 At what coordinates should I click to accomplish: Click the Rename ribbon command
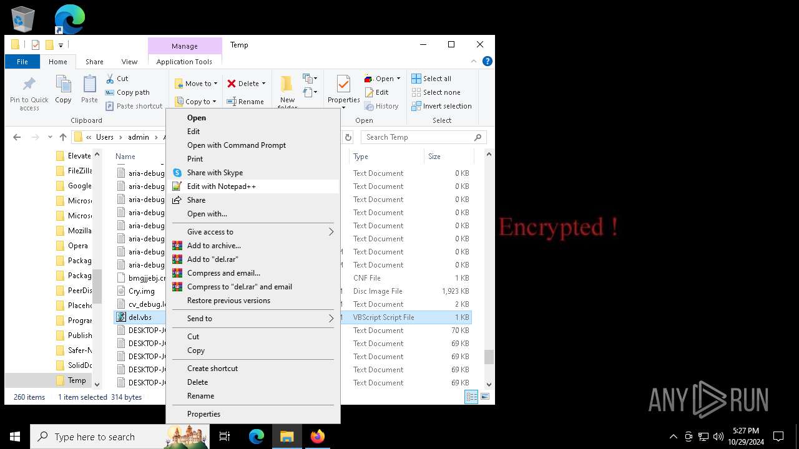(245, 102)
